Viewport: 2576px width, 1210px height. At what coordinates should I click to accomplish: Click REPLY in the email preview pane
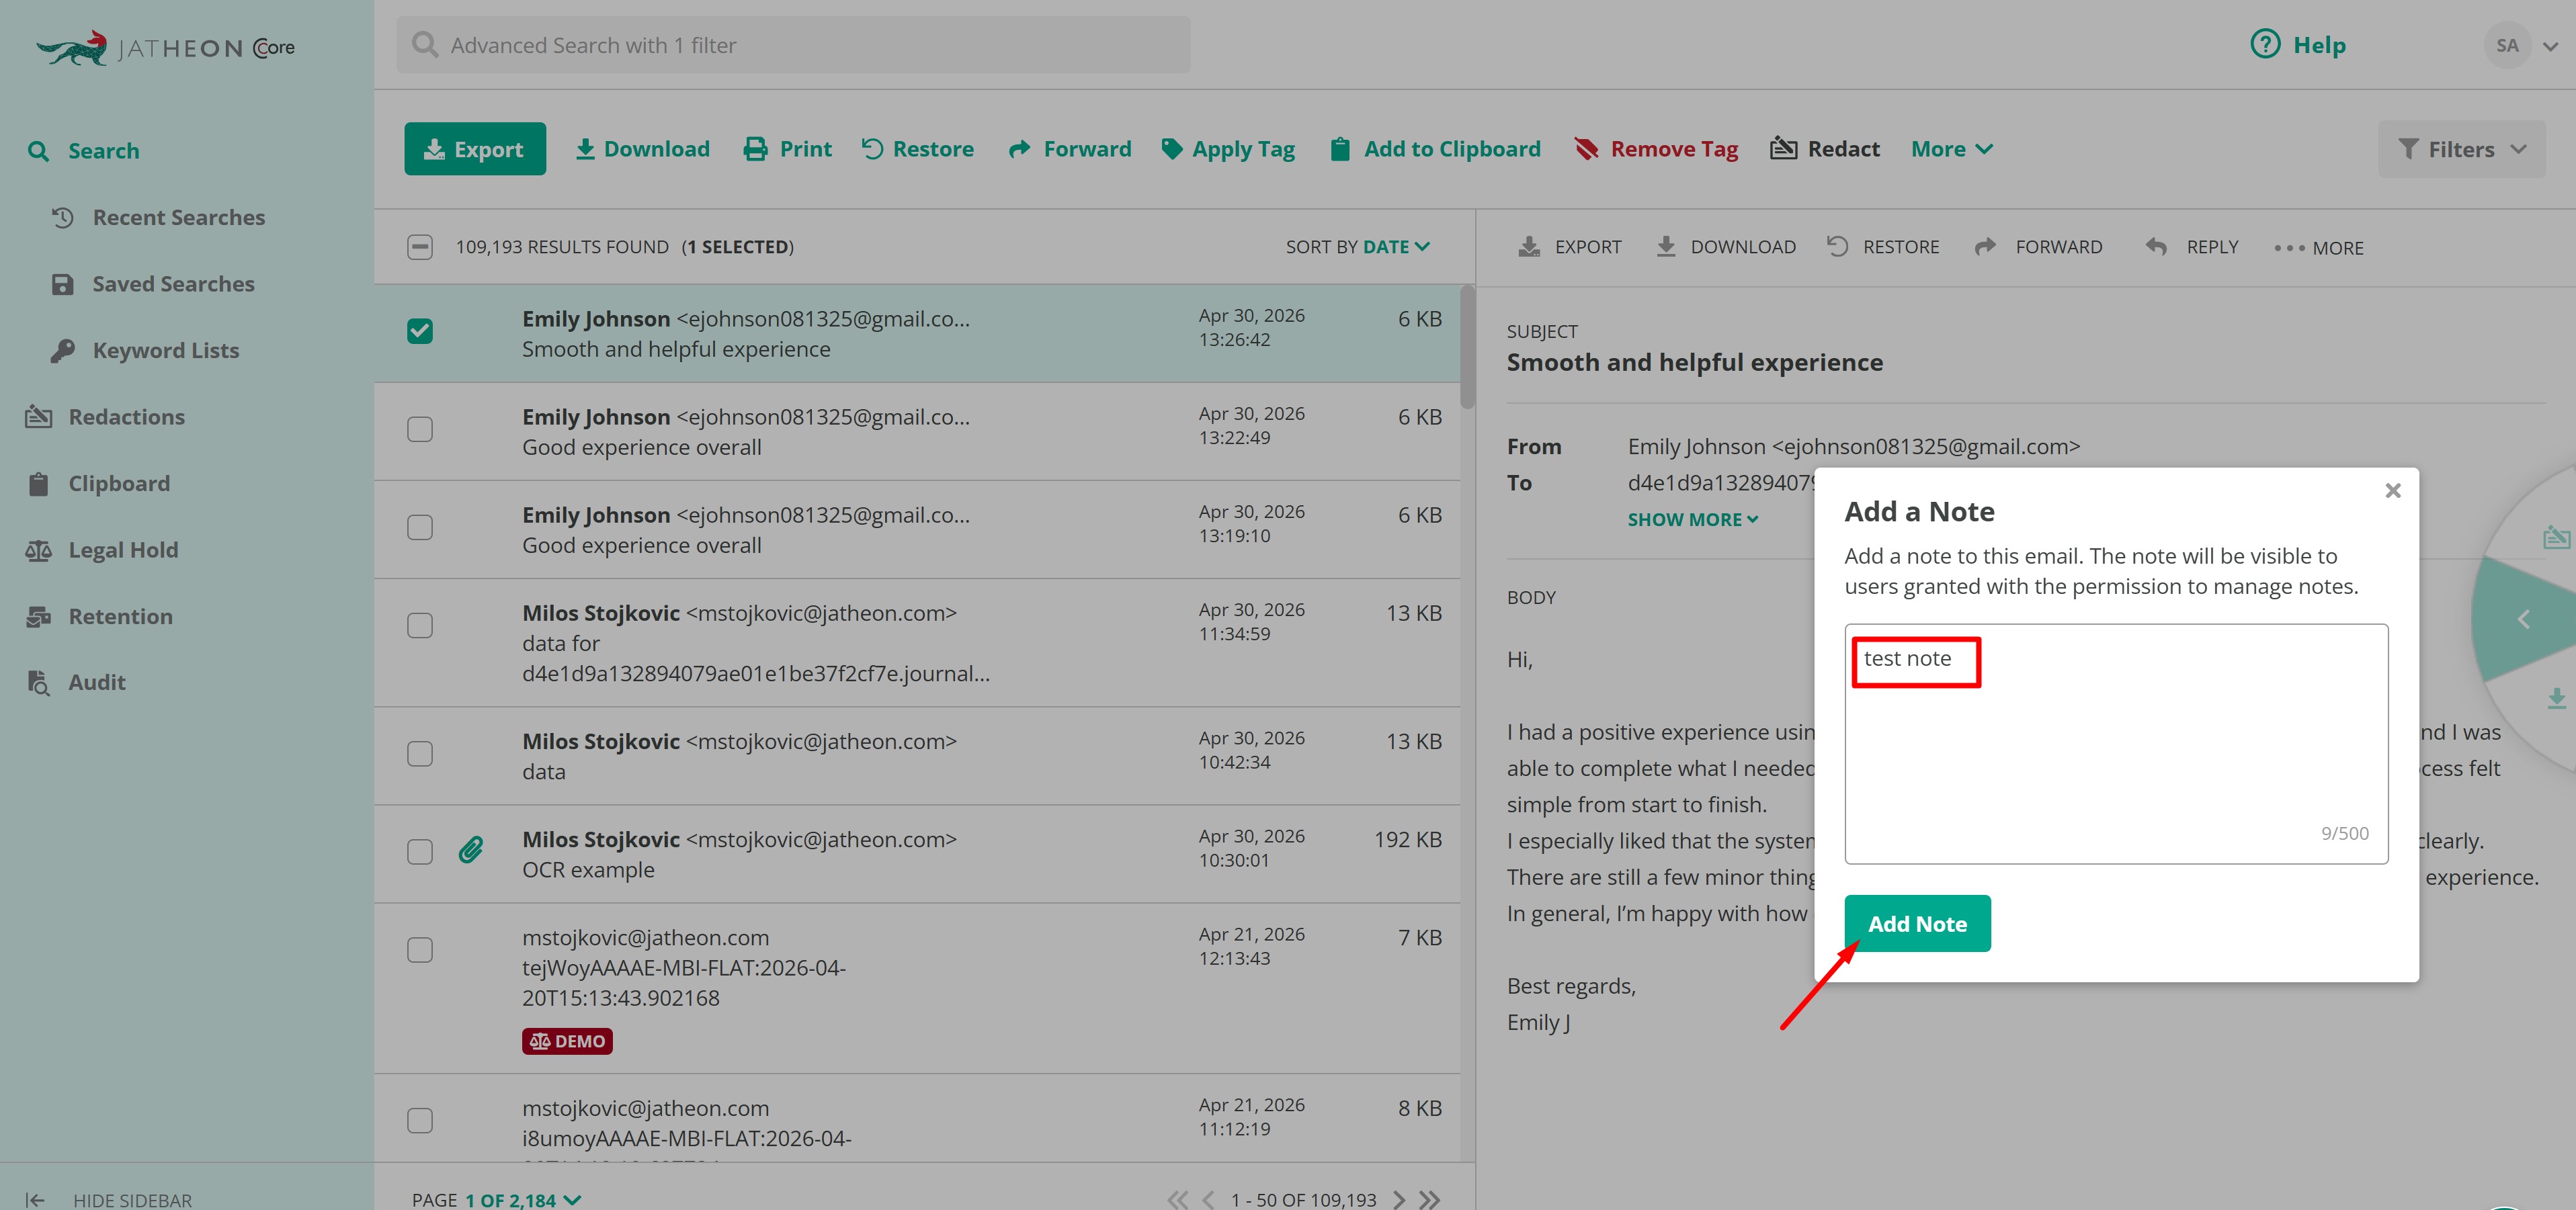click(x=2192, y=247)
